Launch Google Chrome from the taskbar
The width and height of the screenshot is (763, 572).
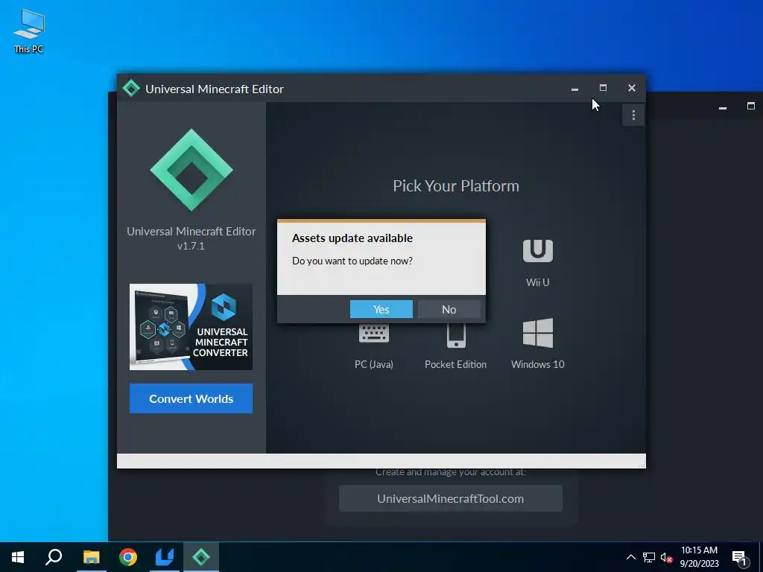pos(128,557)
